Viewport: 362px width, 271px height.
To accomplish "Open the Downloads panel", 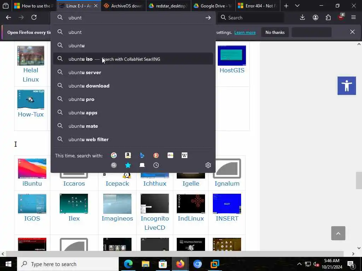I will point(302,18).
